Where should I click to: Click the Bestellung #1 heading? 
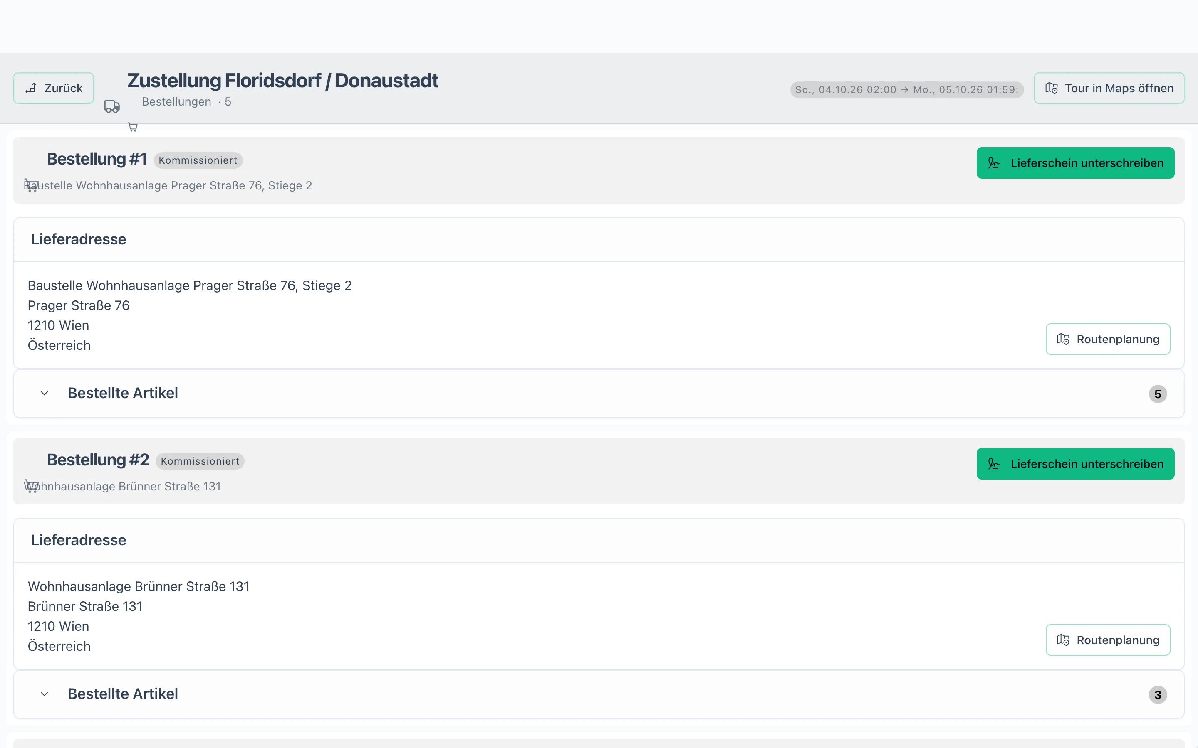(x=97, y=159)
